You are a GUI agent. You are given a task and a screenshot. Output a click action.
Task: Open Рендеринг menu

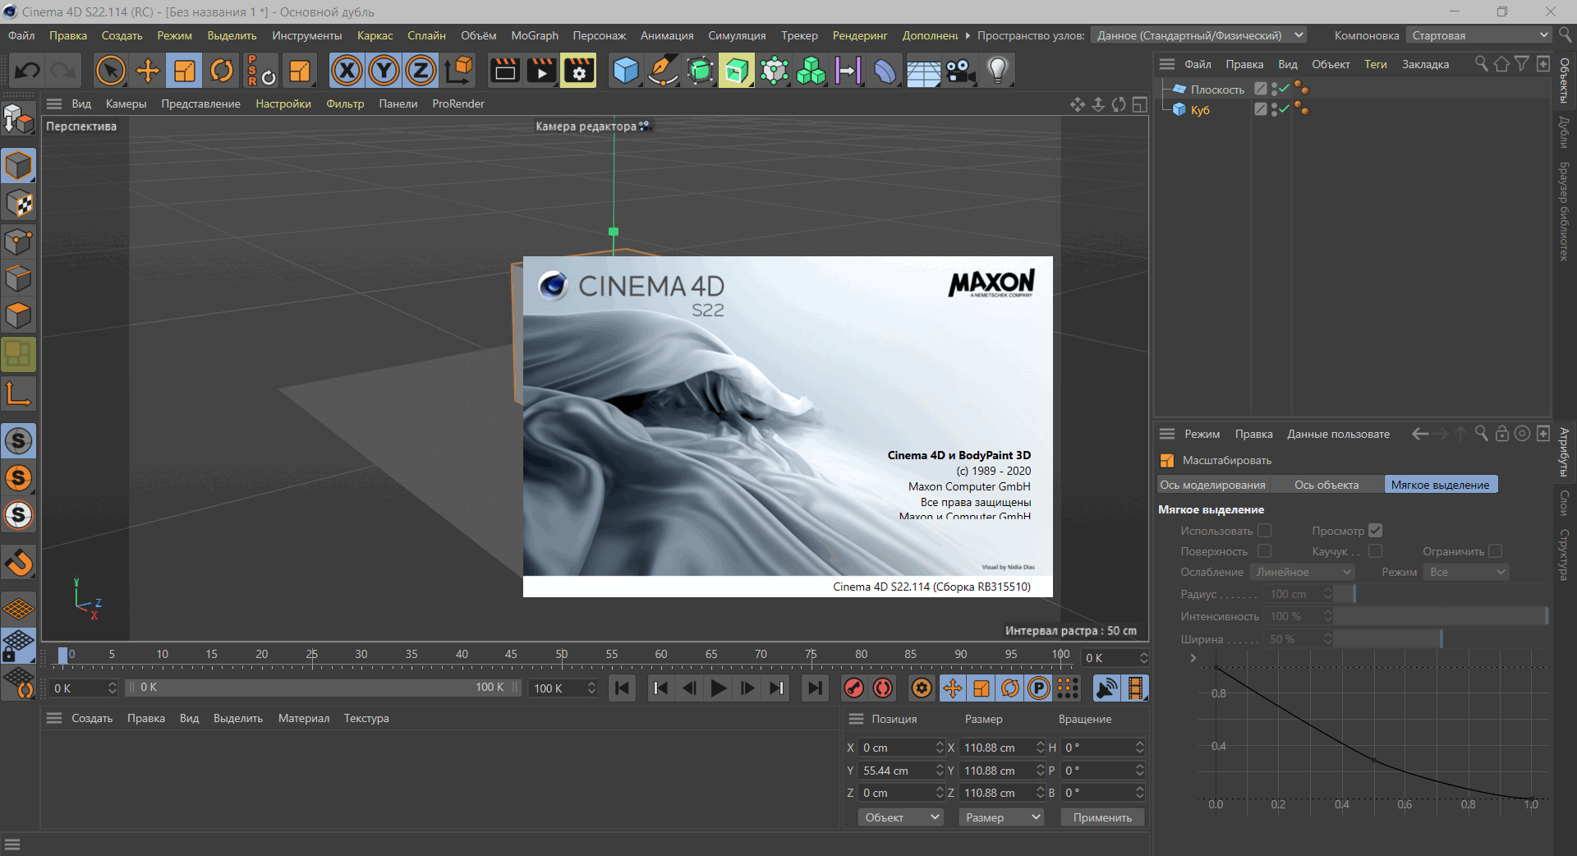[x=860, y=35]
